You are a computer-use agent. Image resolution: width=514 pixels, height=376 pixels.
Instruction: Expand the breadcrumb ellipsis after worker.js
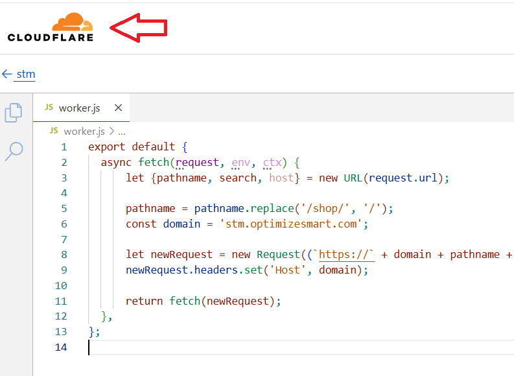coord(122,131)
